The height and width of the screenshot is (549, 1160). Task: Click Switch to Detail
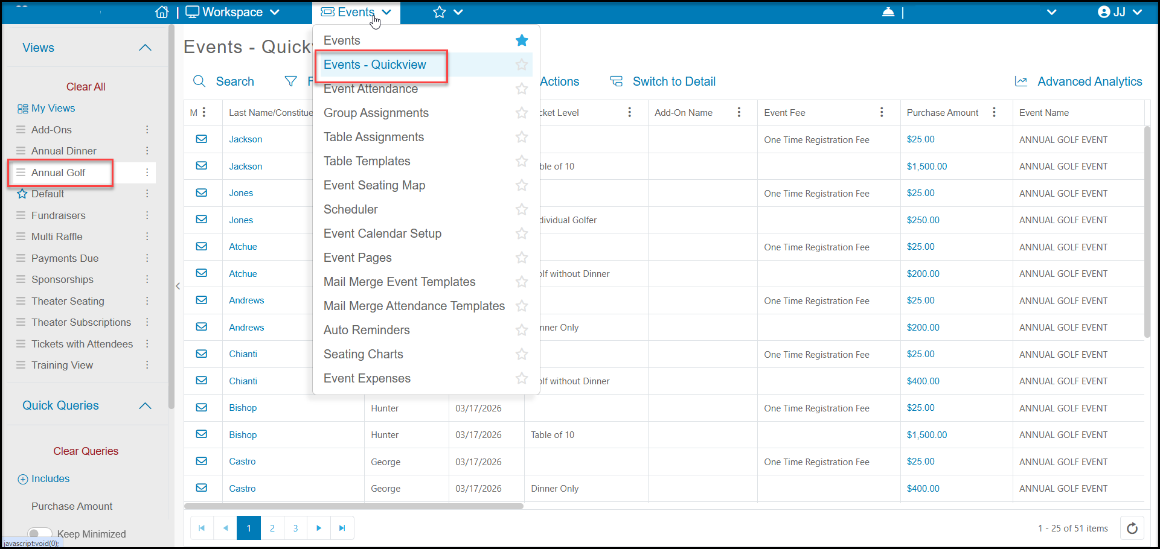[x=662, y=81]
